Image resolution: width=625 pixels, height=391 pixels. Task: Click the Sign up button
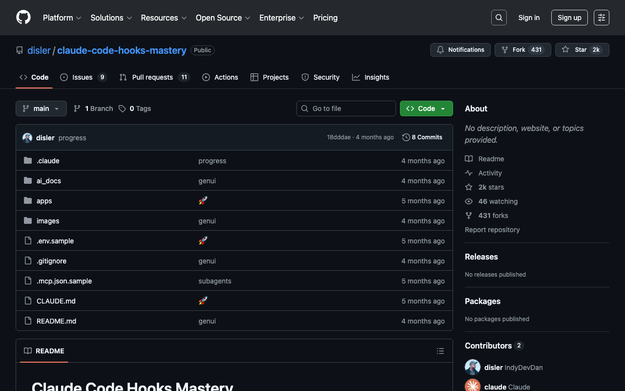pyautogui.click(x=569, y=18)
